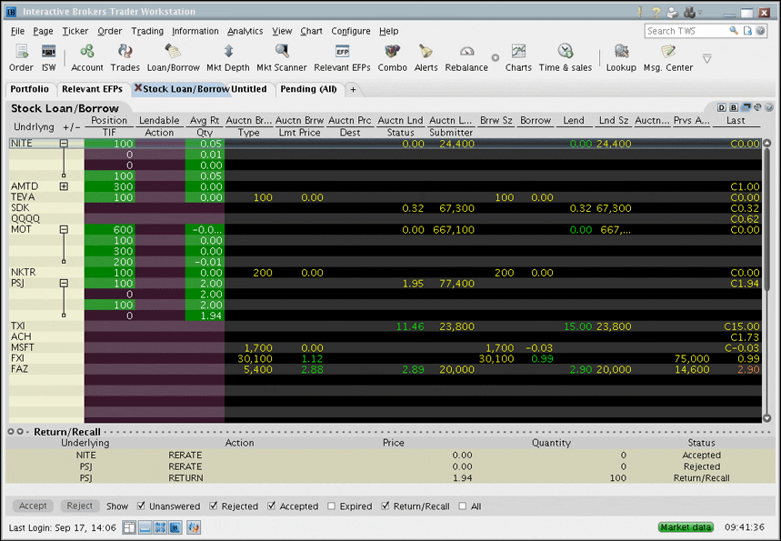This screenshot has height=541, width=781.
Task: Click the page icon next to Search TWS
Action: coord(747,31)
